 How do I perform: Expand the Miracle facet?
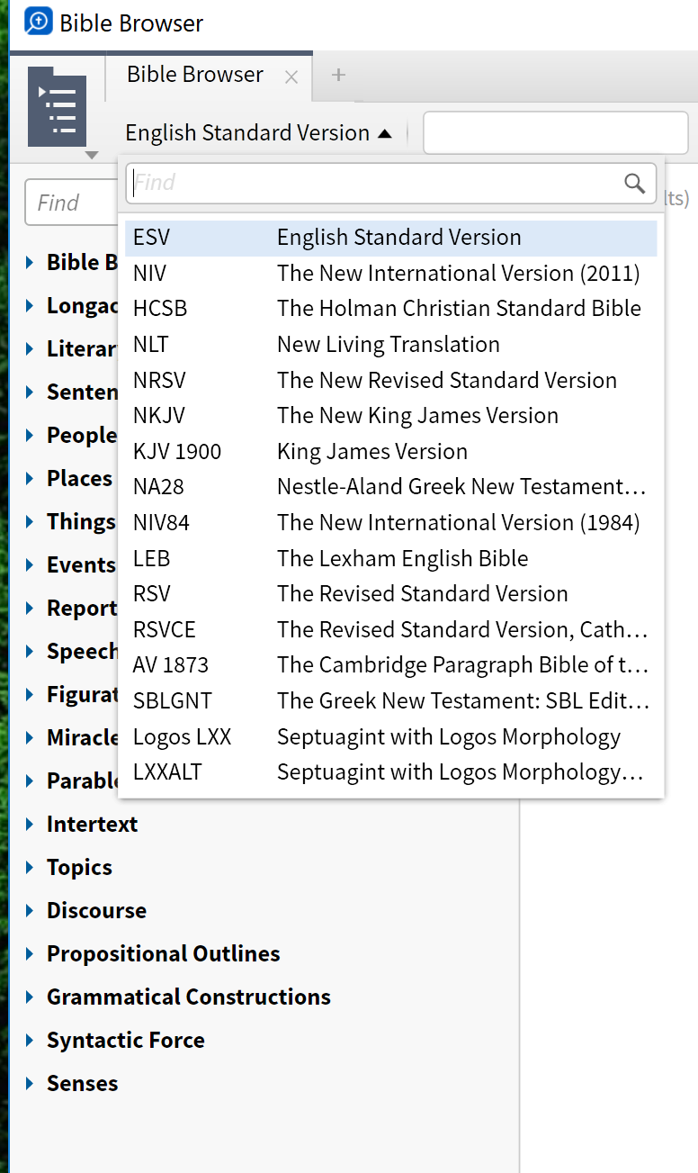pos(30,737)
